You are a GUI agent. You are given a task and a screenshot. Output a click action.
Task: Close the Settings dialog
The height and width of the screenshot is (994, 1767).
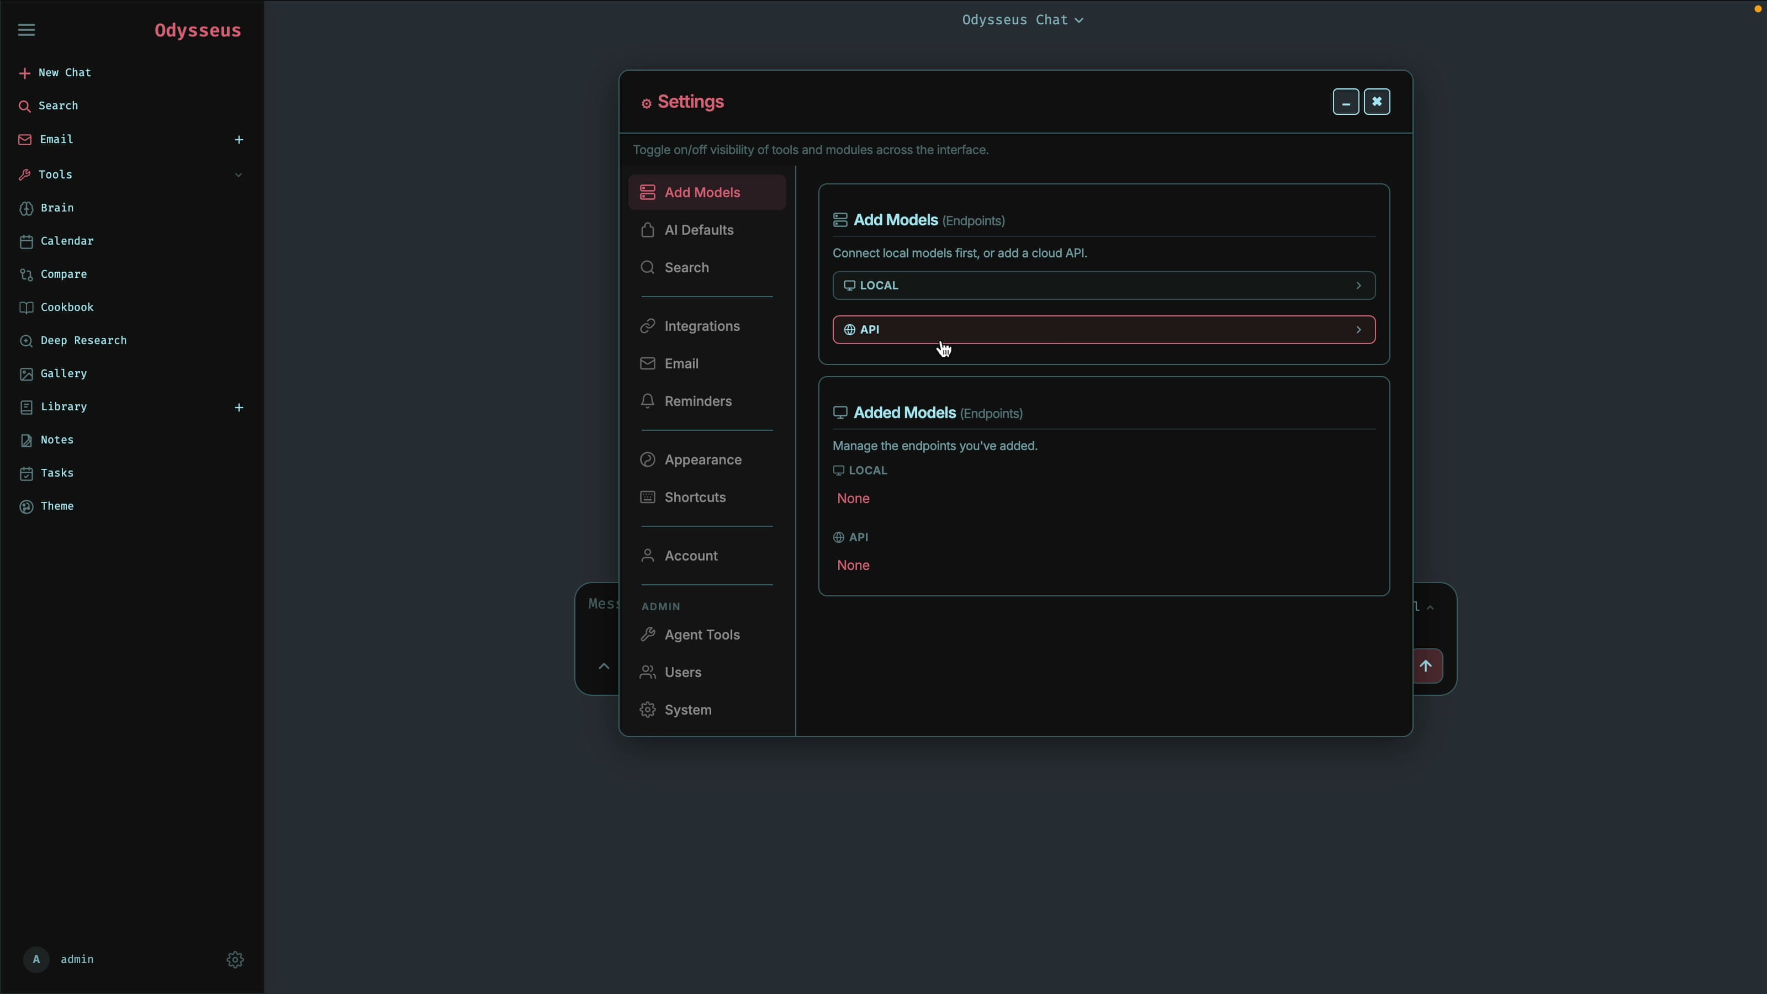click(x=1377, y=102)
